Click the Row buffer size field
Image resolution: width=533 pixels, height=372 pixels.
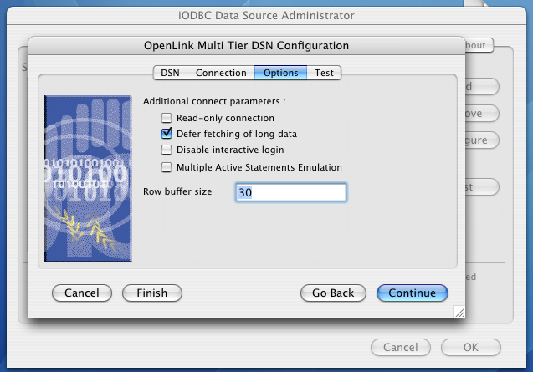click(291, 192)
